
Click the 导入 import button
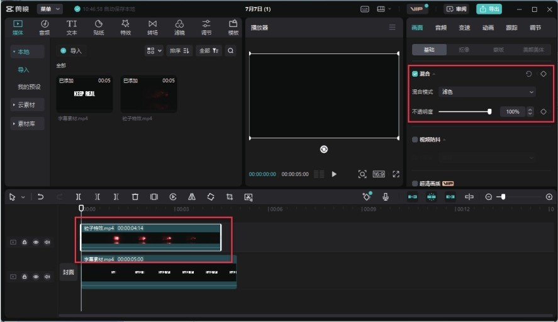click(71, 51)
